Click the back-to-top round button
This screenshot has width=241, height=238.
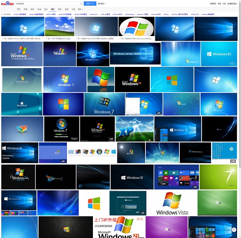(x=234, y=230)
